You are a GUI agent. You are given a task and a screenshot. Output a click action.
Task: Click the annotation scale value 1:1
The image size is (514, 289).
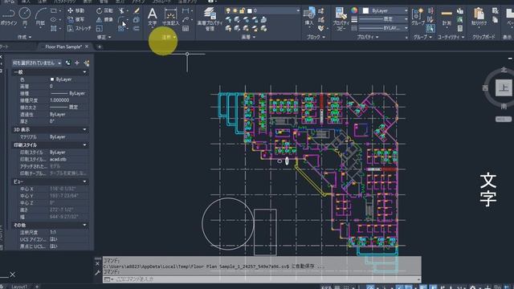click(x=53, y=232)
